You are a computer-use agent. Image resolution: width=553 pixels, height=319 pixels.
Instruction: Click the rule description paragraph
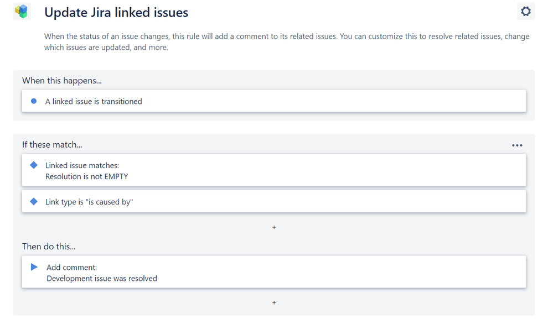tap(287, 42)
